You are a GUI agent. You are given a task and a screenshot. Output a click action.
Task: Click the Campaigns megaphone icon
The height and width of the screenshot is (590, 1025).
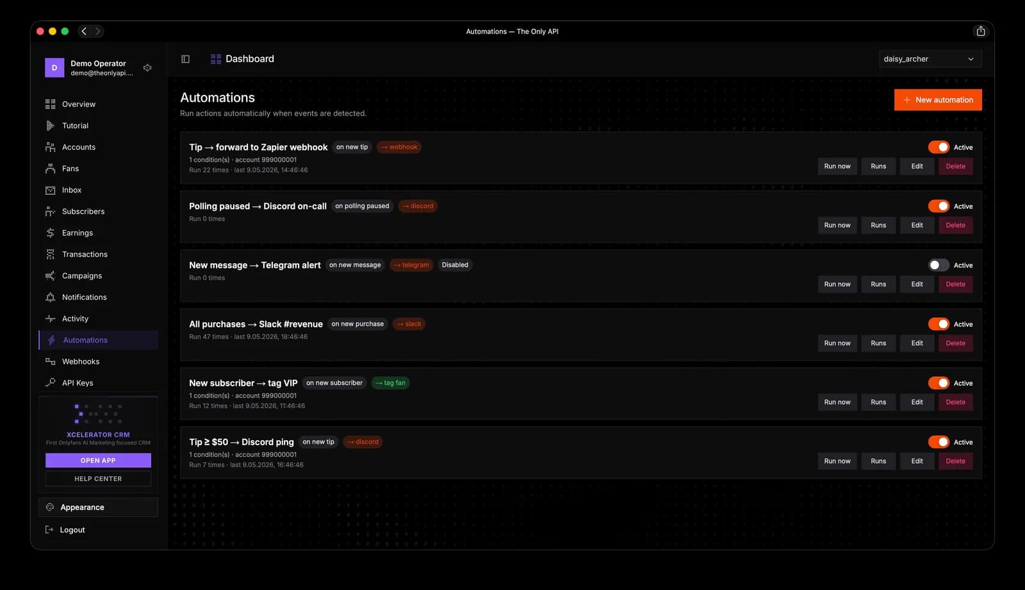click(x=50, y=276)
